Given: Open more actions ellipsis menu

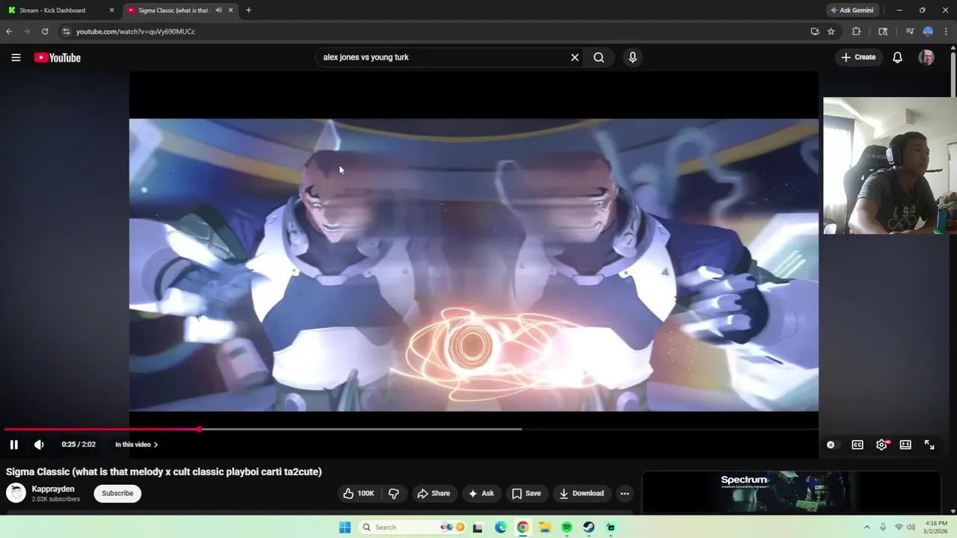Looking at the screenshot, I should [624, 493].
